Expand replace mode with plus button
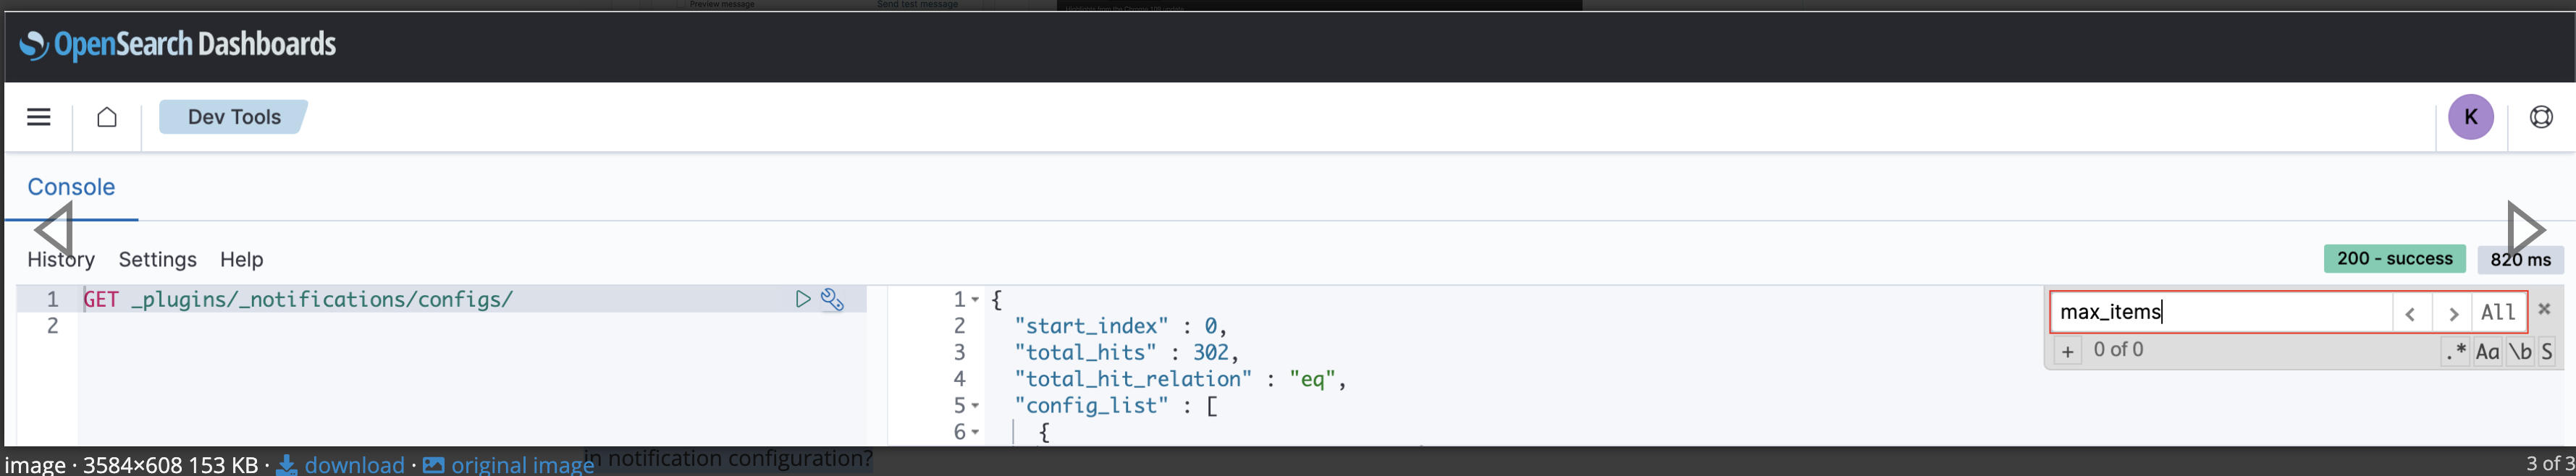The width and height of the screenshot is (2576, 476). tap(2067, 351)
